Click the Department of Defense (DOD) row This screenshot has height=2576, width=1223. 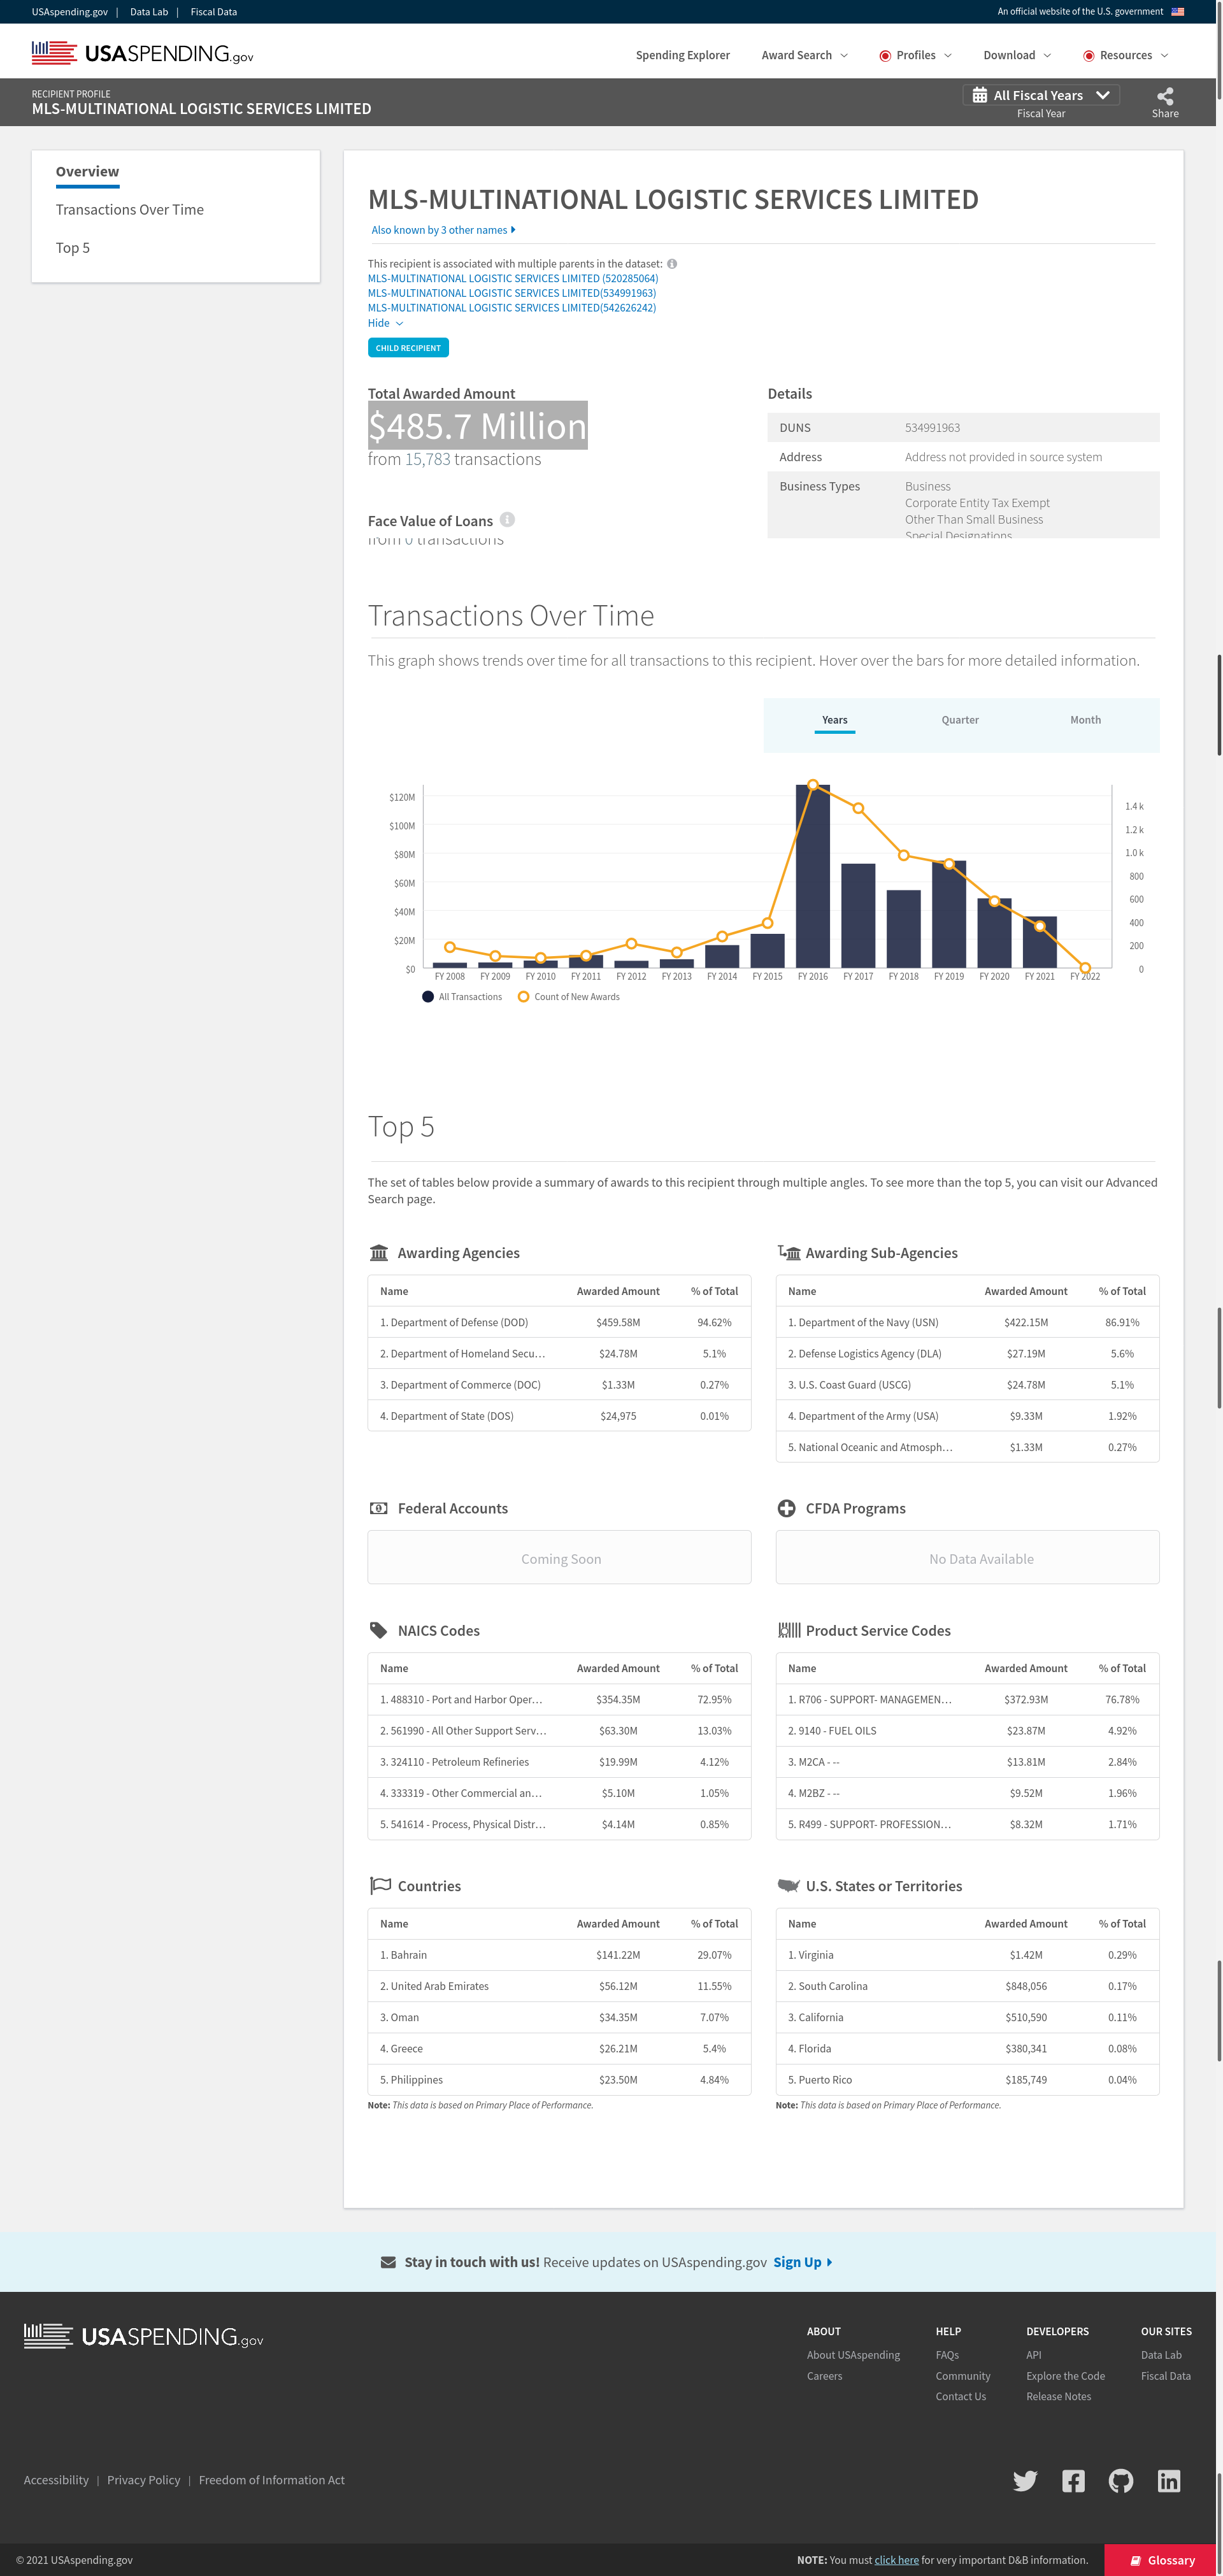559,1321
